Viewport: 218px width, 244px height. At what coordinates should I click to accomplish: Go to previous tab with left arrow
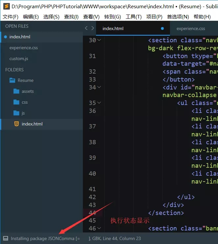(x=86, y=28)
